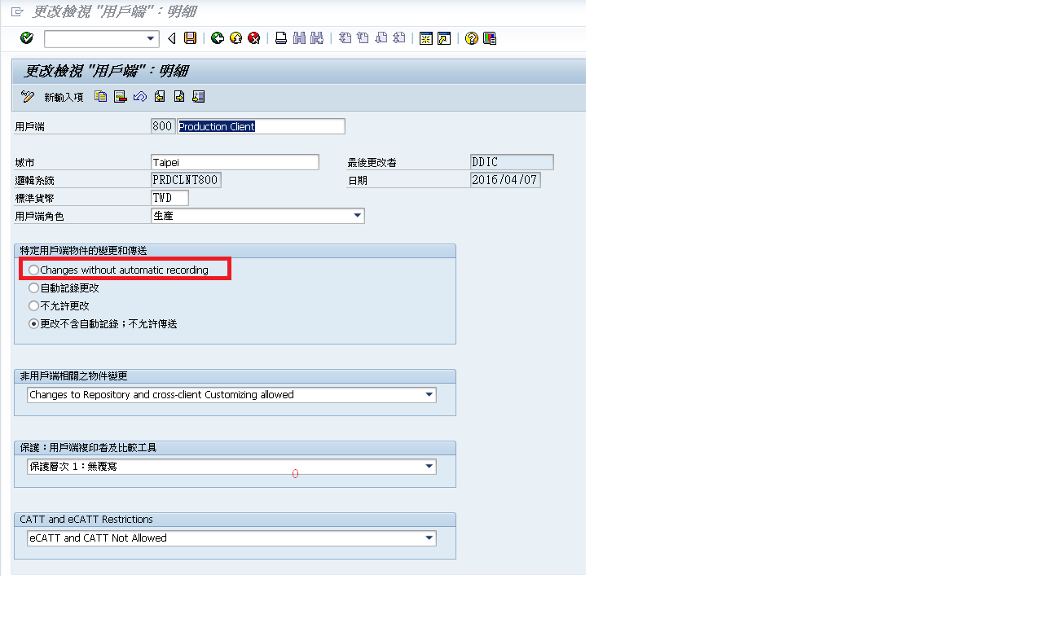Open Help with the yellow question mark icon
The height and width of the screenshot is (619, 1043).
(x=471, y=38)
